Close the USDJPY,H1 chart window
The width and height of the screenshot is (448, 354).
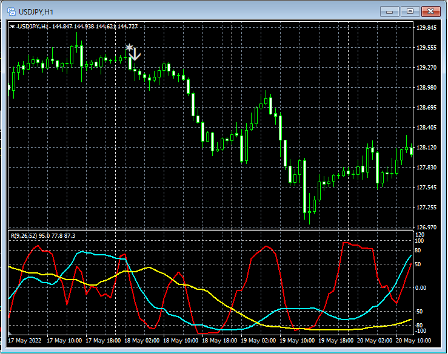pyautogui.click(x=431, y=11)
